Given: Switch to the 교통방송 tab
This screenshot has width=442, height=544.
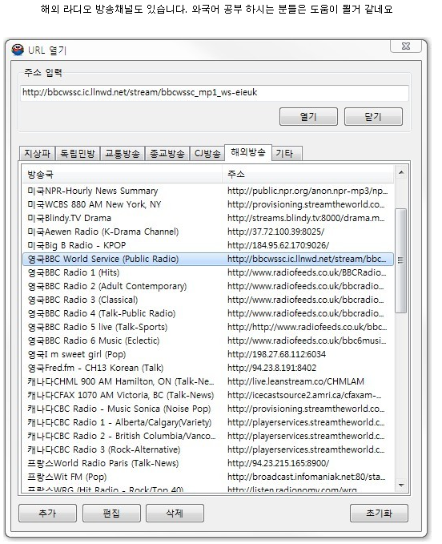Looking at the screenshot, I should point(122,153).
